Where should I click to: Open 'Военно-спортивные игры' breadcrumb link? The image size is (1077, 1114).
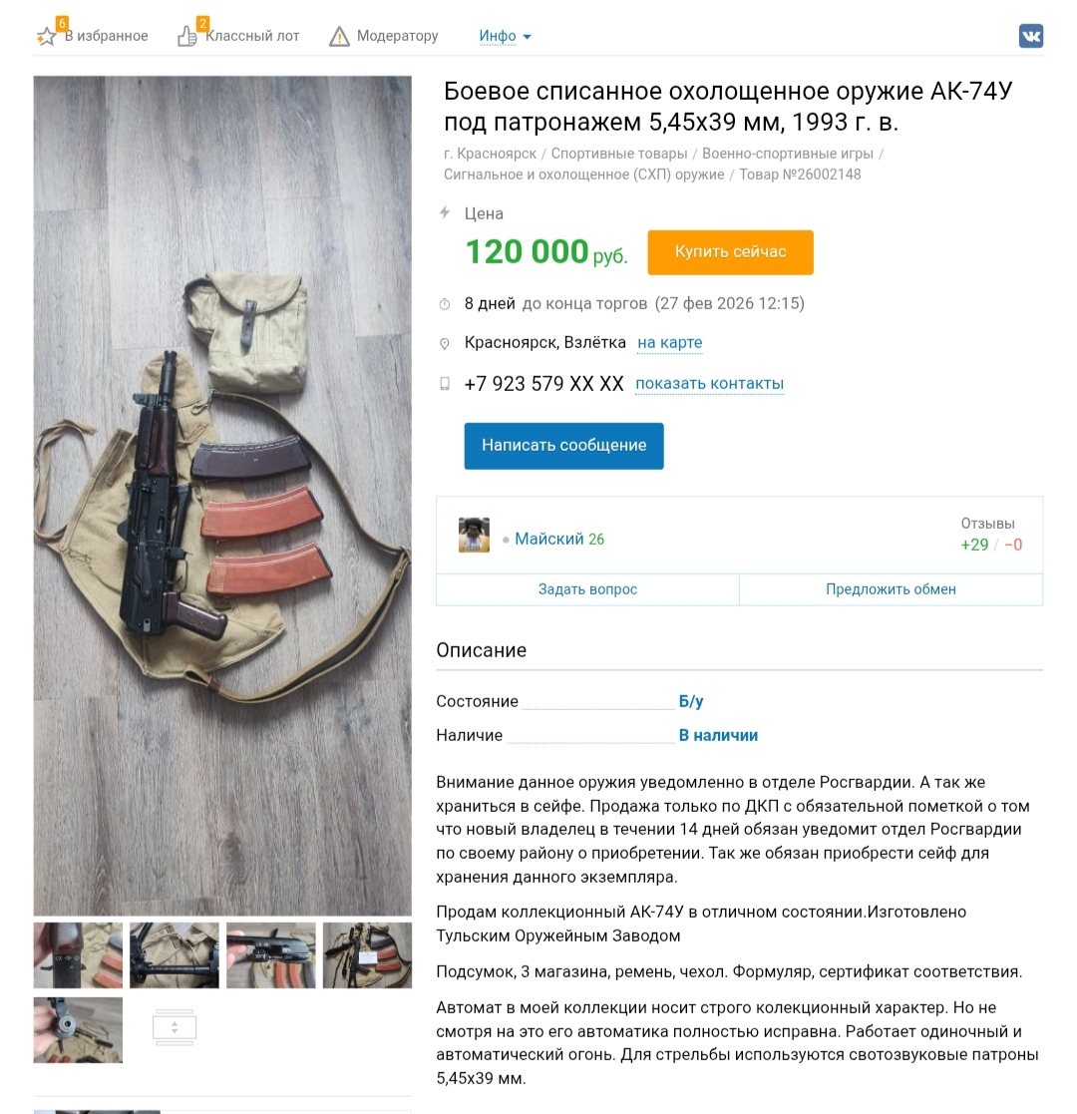[787, 154]
